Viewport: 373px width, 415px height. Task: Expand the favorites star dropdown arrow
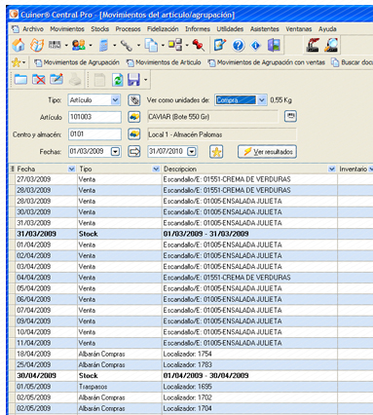pos(24,62)
